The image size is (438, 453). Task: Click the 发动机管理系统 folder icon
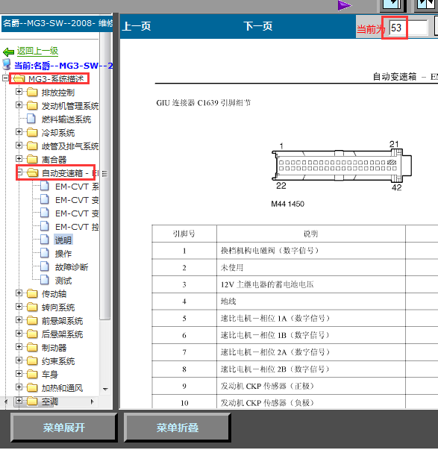point(32,106)
